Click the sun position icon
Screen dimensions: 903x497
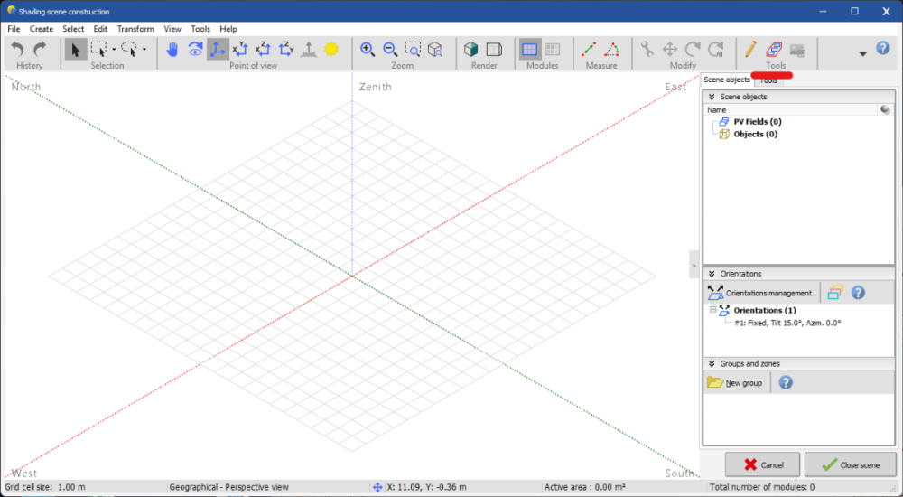331,50
